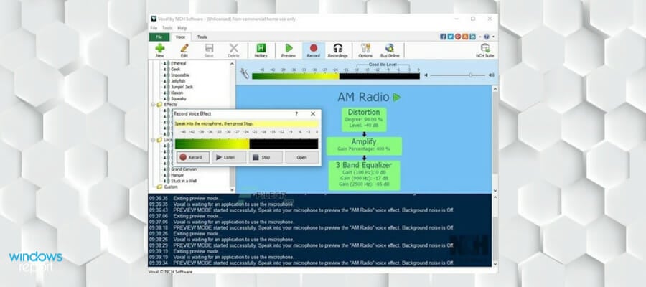The height and width of the screenshot is (287, 646).
Task: Click log panel scrollbar down arrow
Action: pyautogui.click(x=495, y=264)
